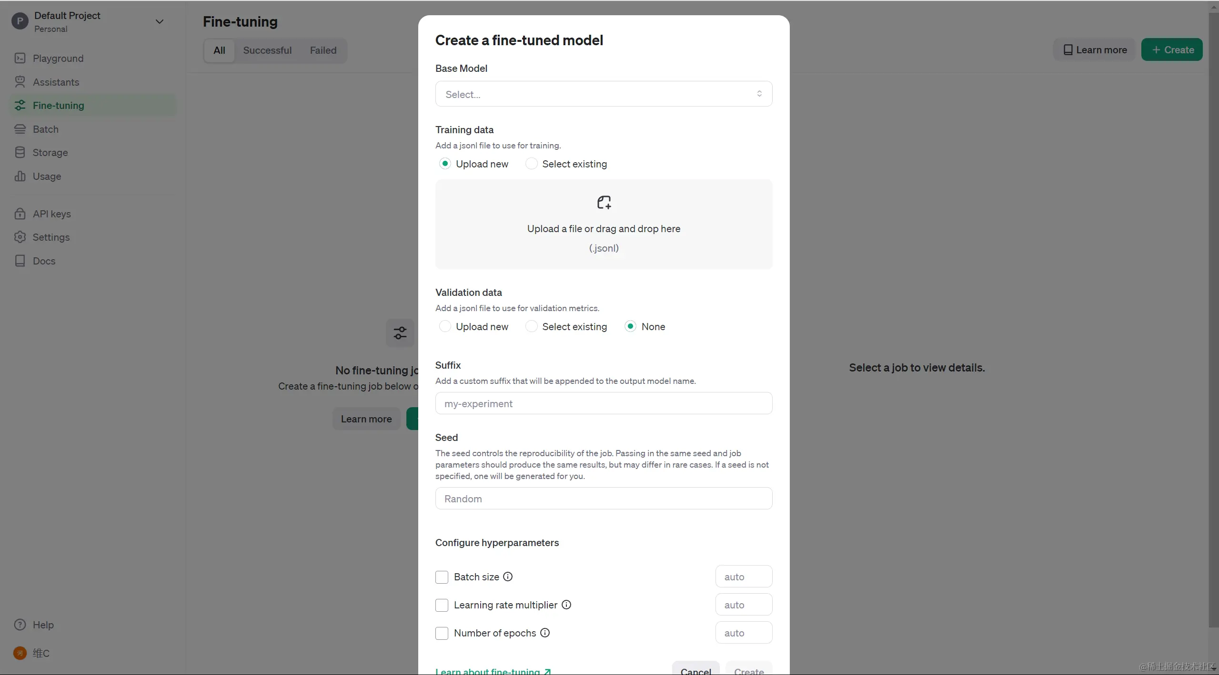Click the Batch stack icon
The image size is (1219, 675).
20,129
